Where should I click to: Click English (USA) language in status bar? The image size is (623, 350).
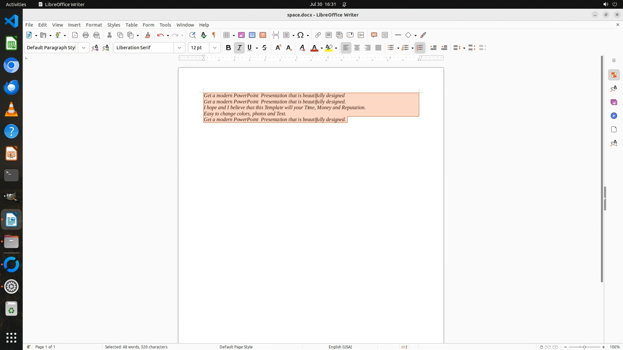point(340,347)
